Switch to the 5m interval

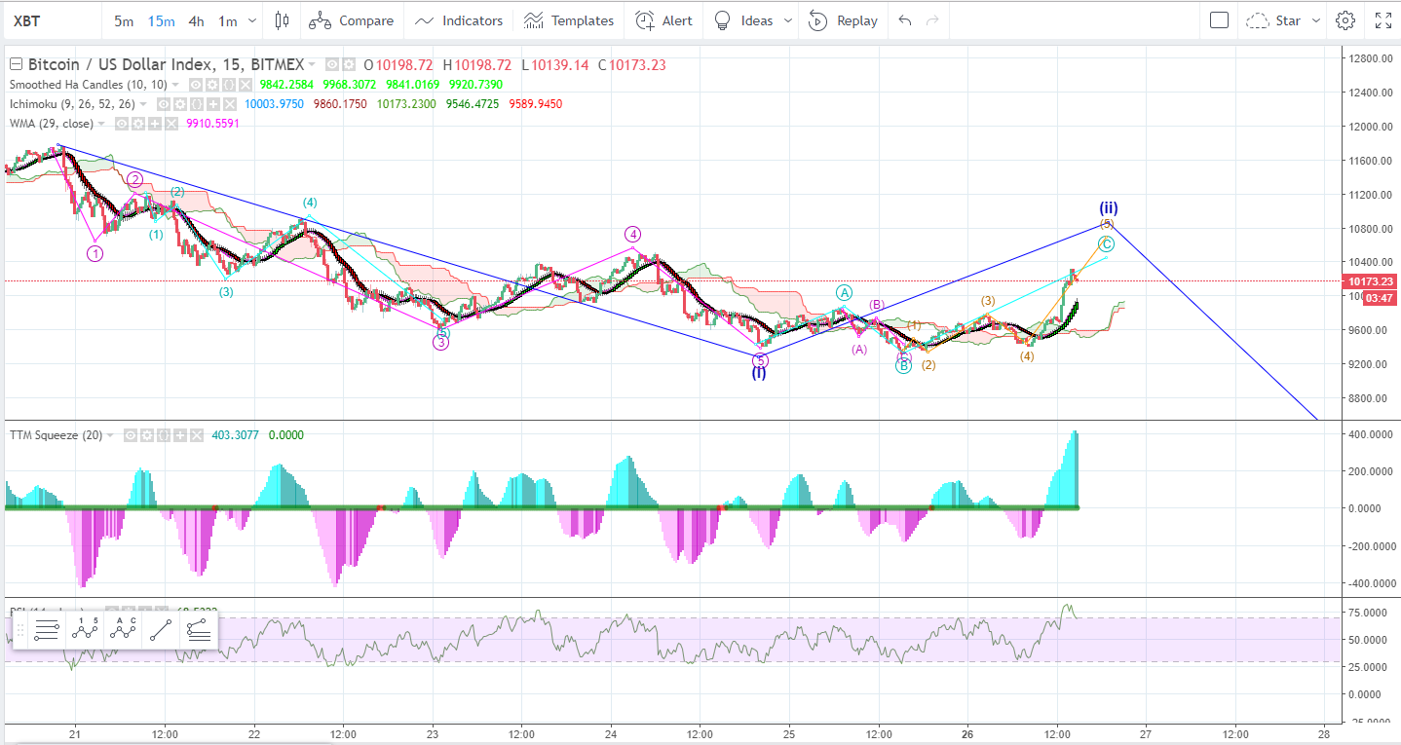124,20
